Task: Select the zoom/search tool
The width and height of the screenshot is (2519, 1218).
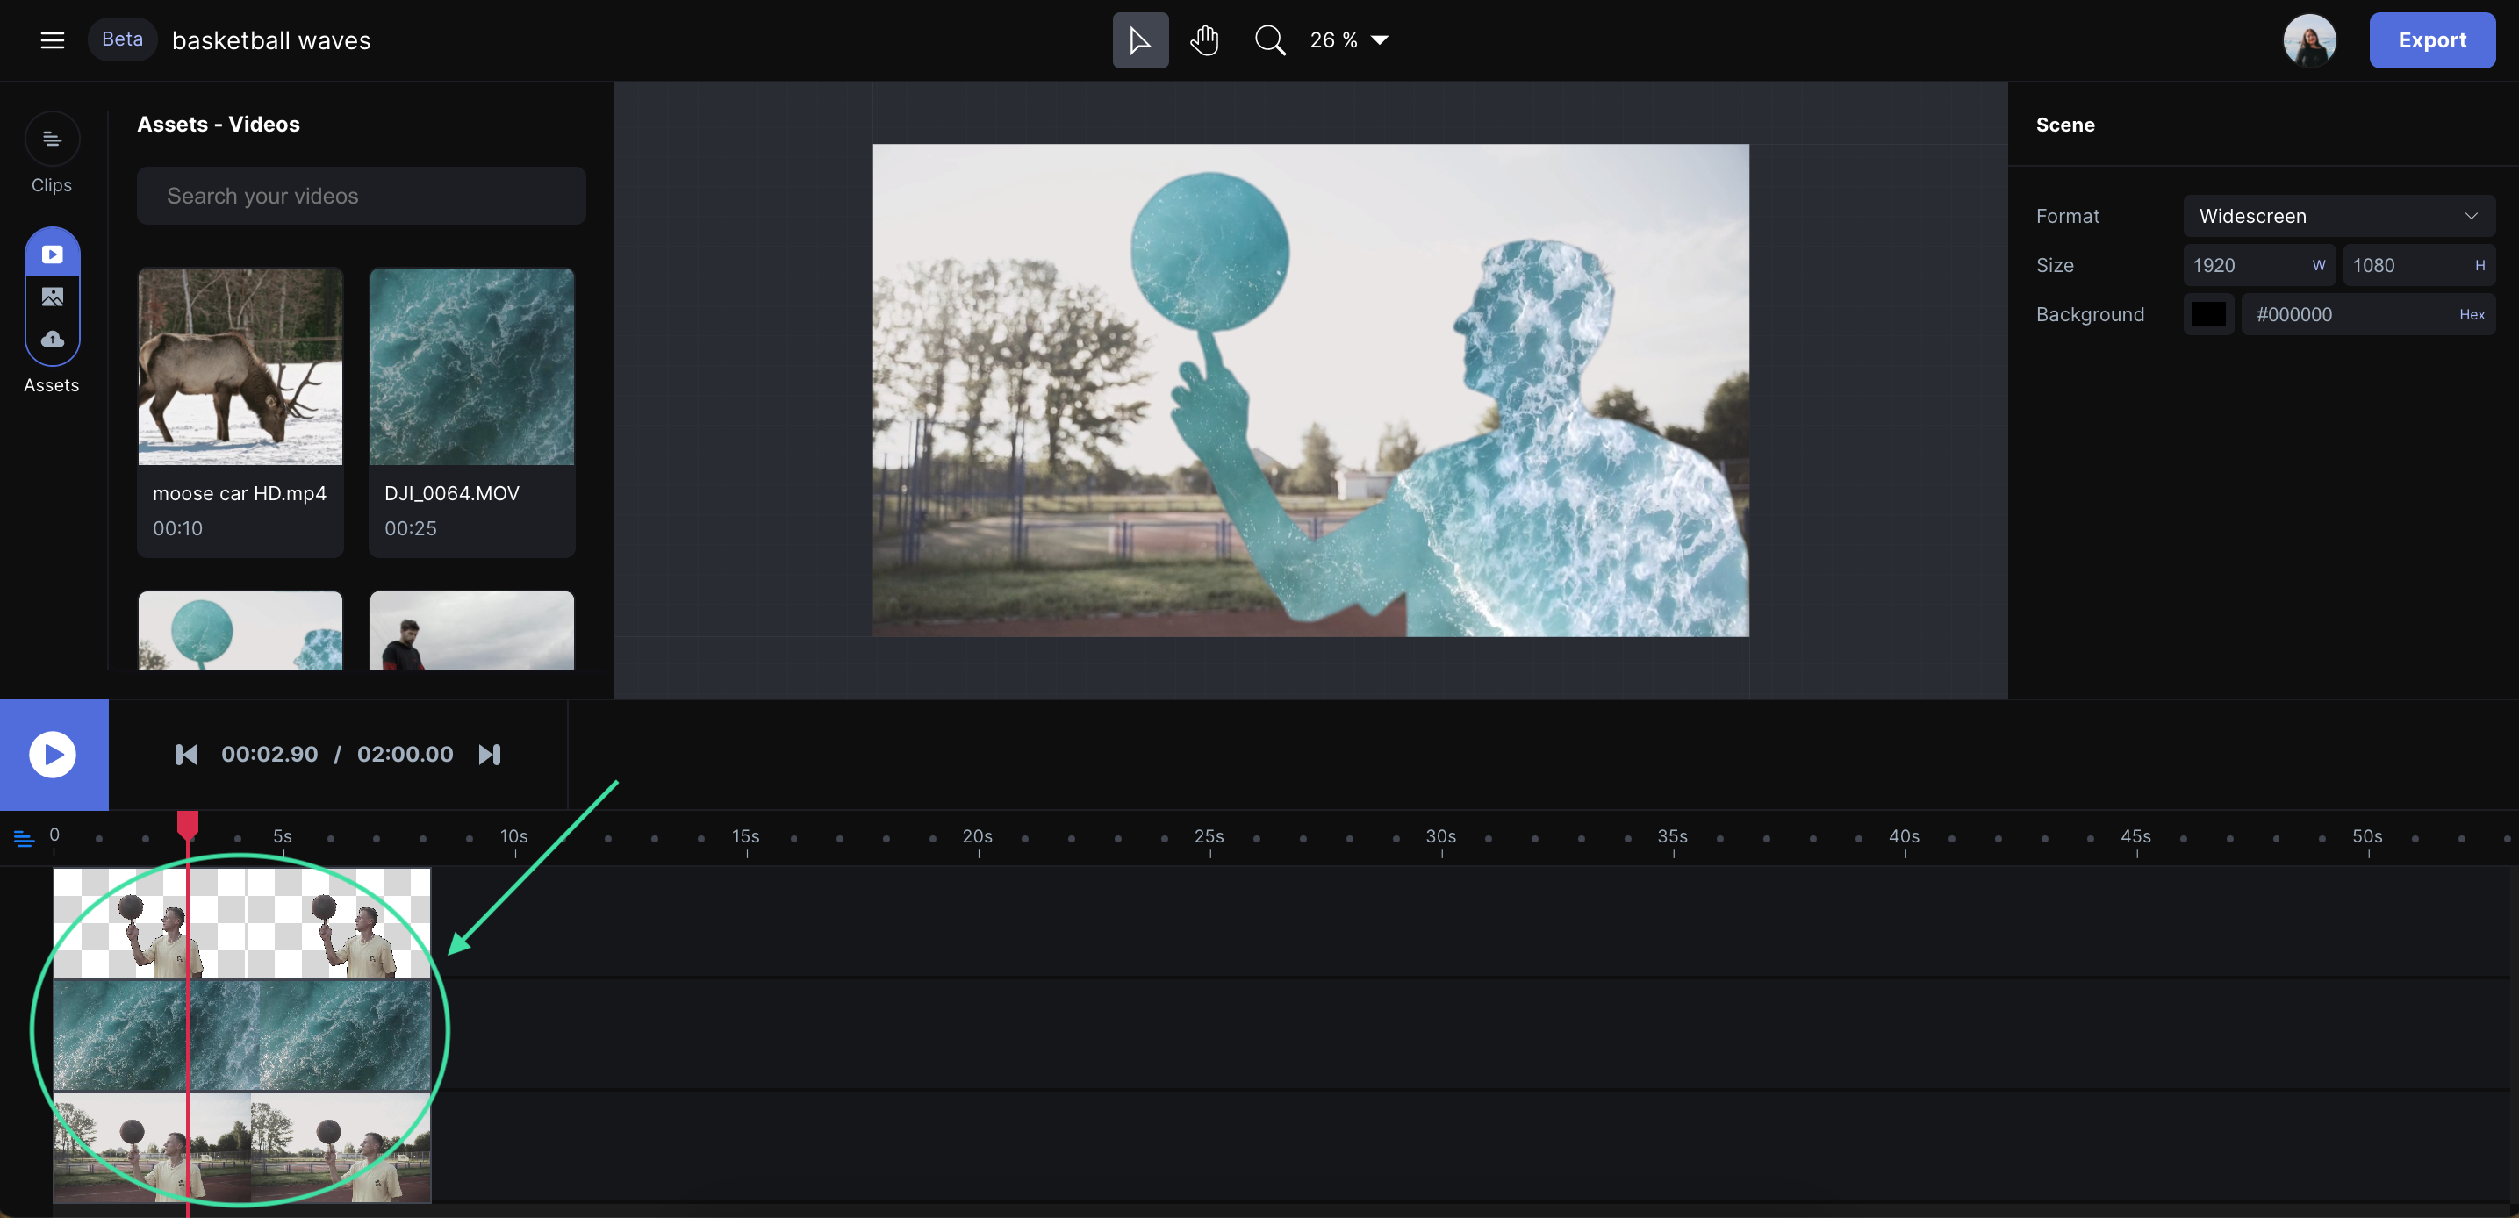Action: (1271, 40)
